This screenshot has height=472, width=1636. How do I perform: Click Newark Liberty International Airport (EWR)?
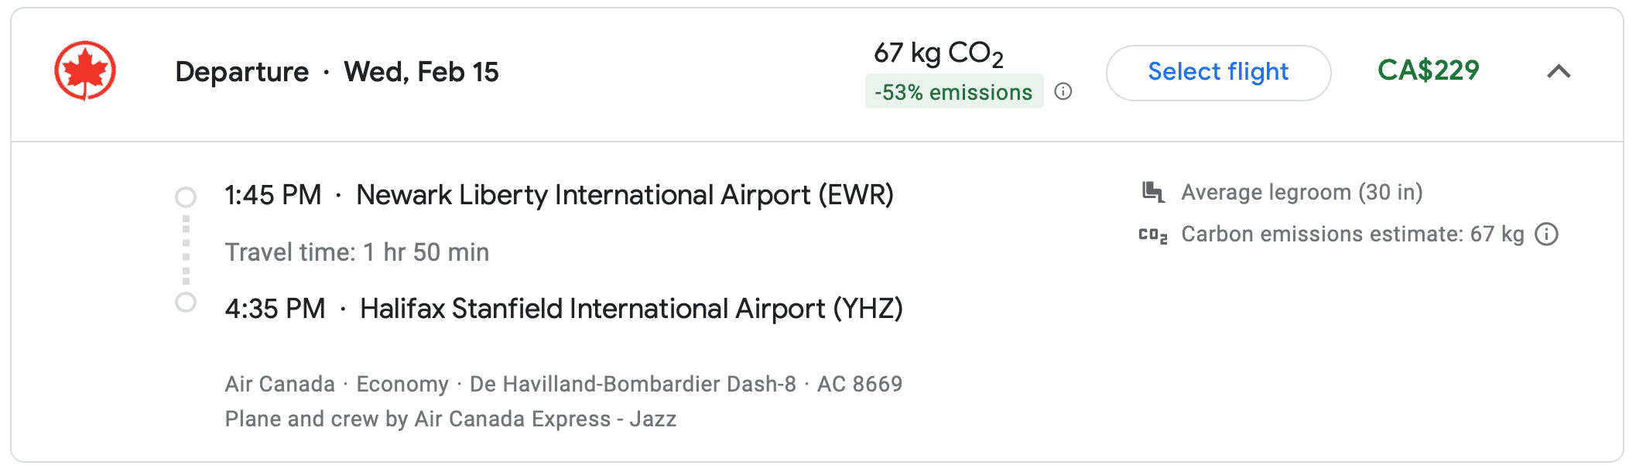click(x=625, y=195)
